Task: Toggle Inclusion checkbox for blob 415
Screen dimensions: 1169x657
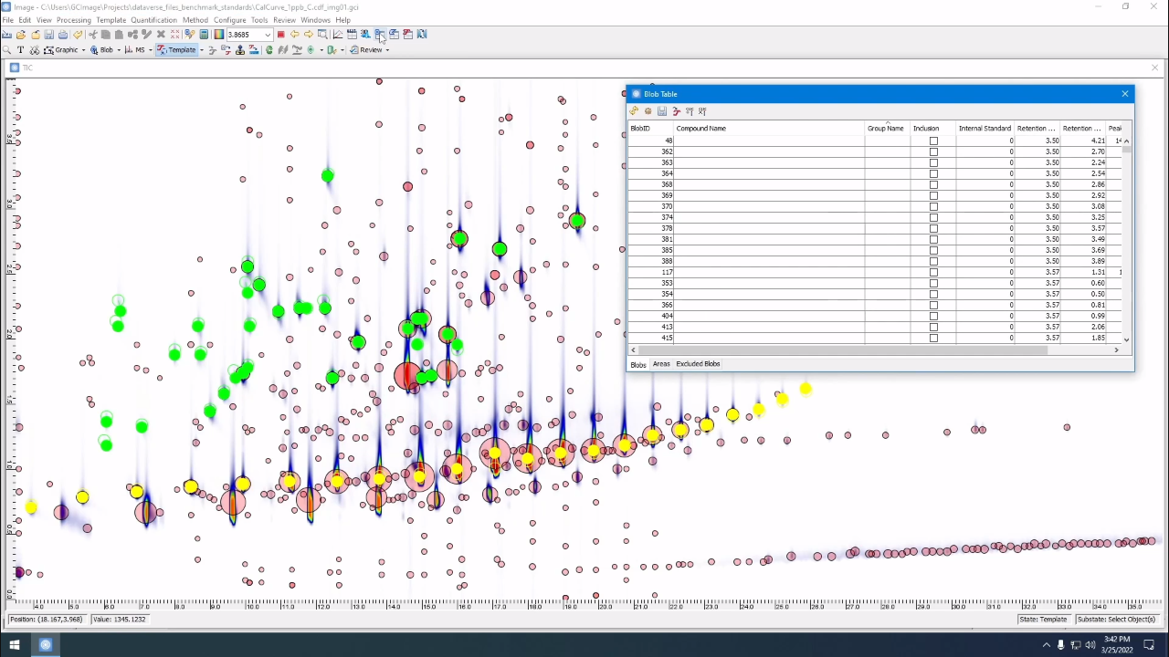Action: pyautogui.click(x=933, y=339)
